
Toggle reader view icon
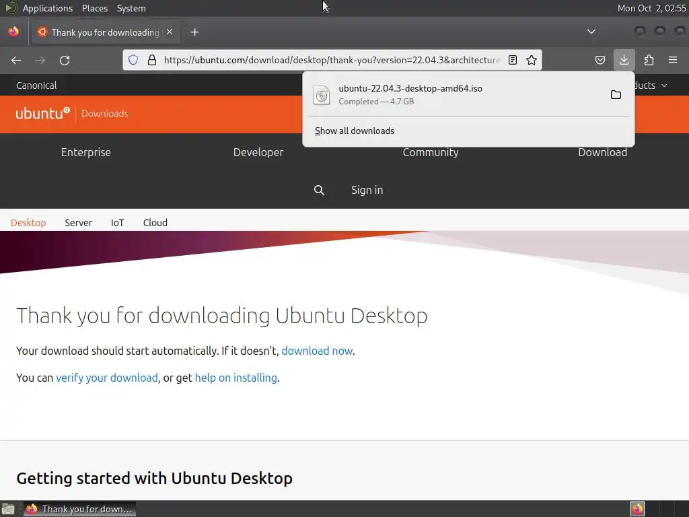coord(512,60)
